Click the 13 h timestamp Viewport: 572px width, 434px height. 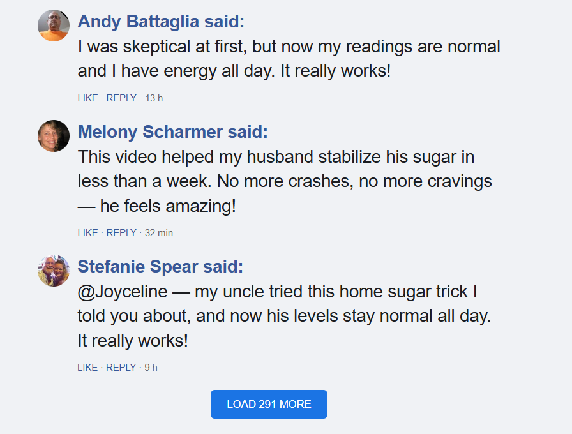[154, 98]
